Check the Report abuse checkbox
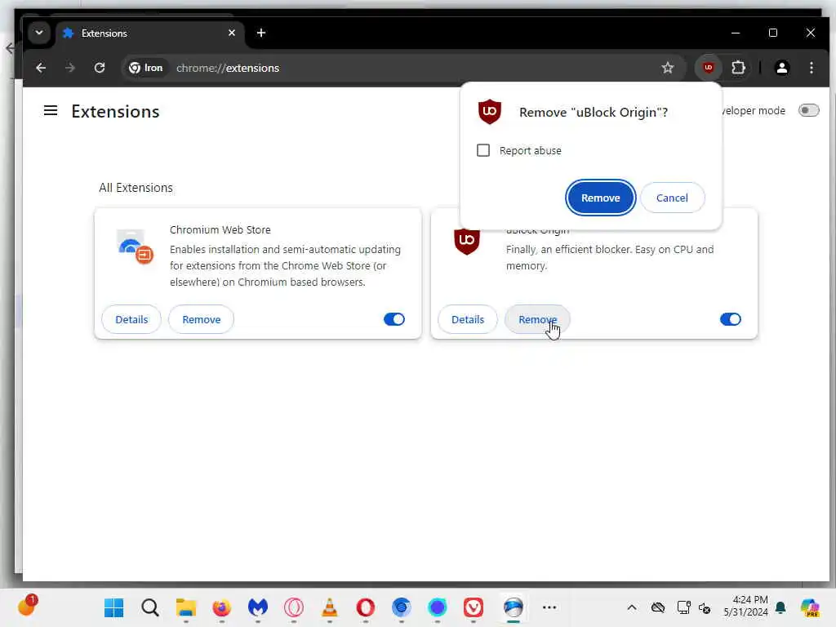 click(483, 150)
